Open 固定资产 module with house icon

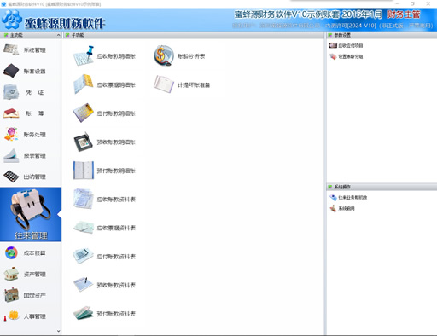point(31,295)
